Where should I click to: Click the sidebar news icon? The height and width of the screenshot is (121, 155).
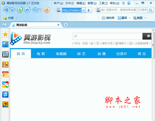[x=5, y=74]
